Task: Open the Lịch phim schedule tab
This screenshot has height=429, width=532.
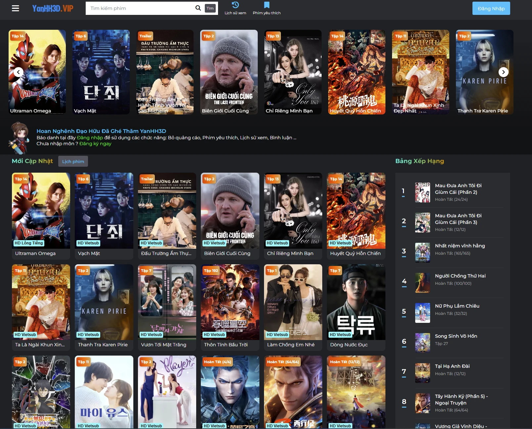Action: 73,161
